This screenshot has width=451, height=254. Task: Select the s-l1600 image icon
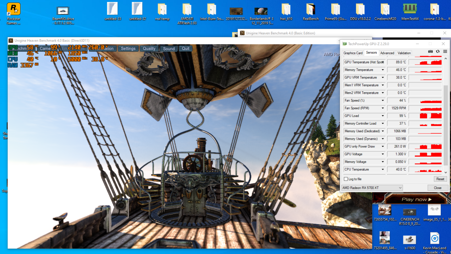coord(409,242)
